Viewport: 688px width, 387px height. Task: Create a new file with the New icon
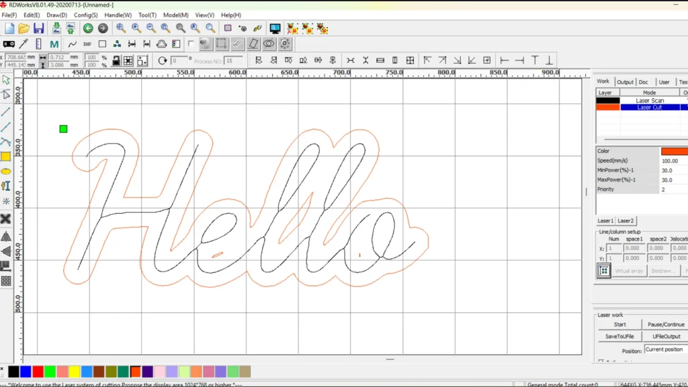(x=9, y=28)
